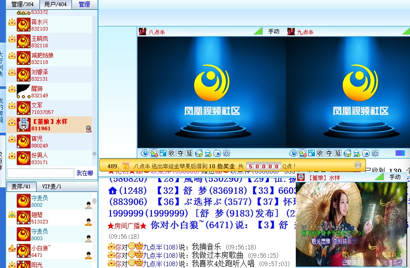Toggle the webcam stop icon under 八点半 video
Screen dimensions: 410x268
[154, 153]
